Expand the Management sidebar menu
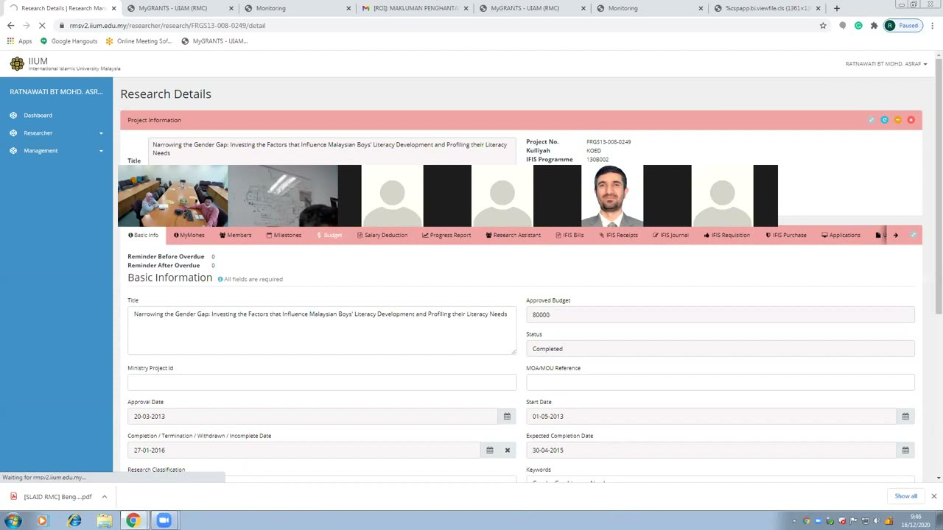This screenshot has height=530, width=943. [56, 151]
